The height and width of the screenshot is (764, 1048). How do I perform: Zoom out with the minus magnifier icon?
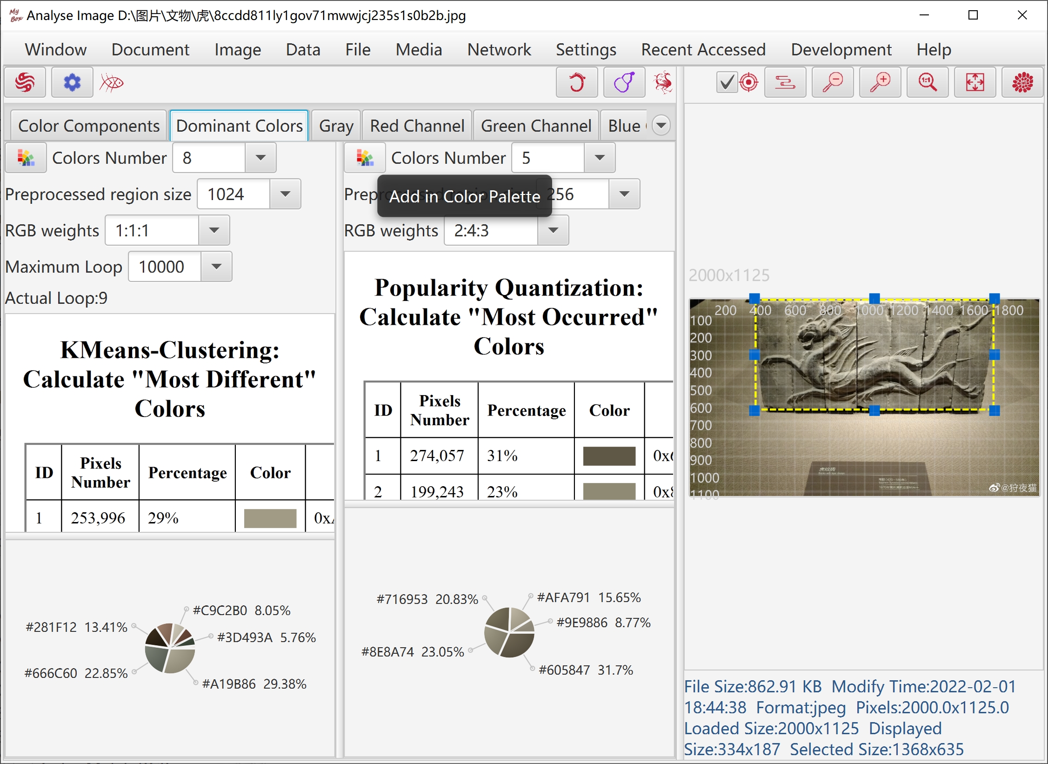(x=833, y=83)
